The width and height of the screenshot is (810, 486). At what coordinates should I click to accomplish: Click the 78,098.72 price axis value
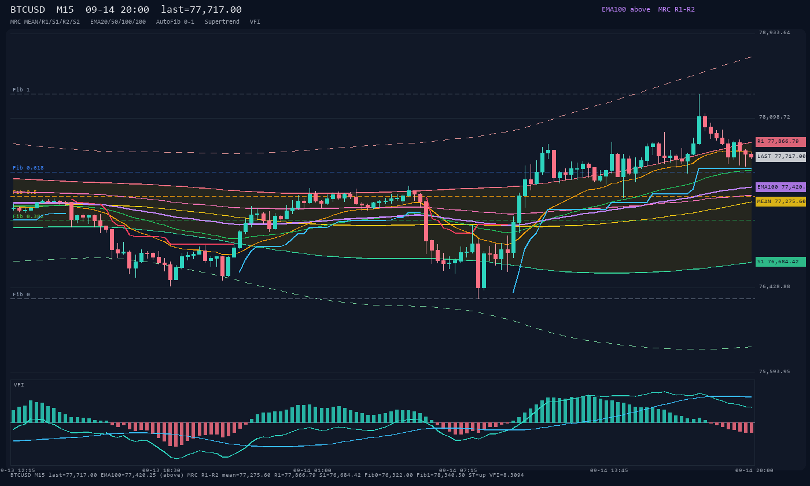click(x=774, y=117)
